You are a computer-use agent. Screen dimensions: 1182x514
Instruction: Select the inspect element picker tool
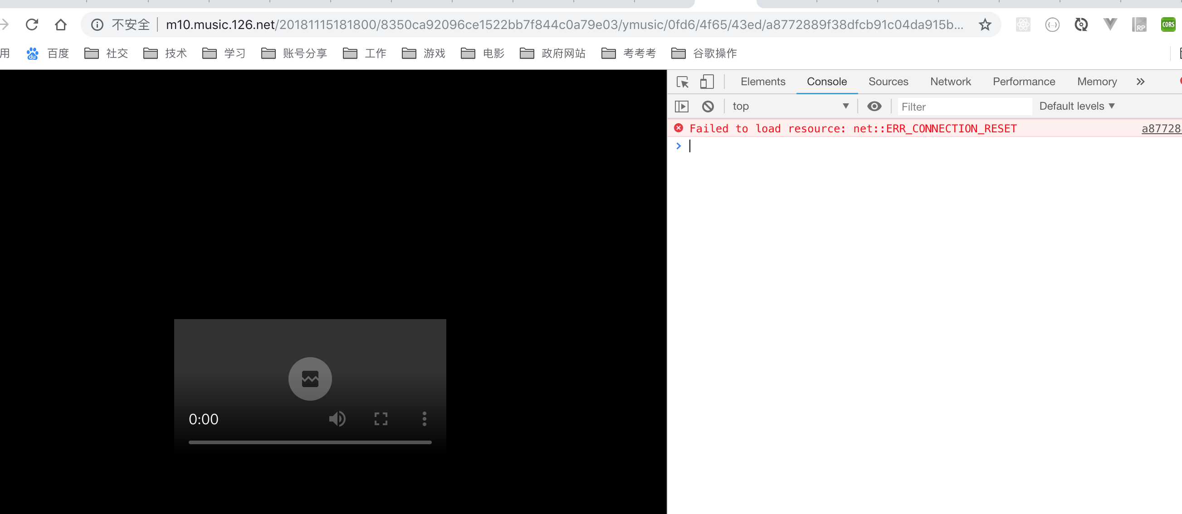tap(683, 82)
